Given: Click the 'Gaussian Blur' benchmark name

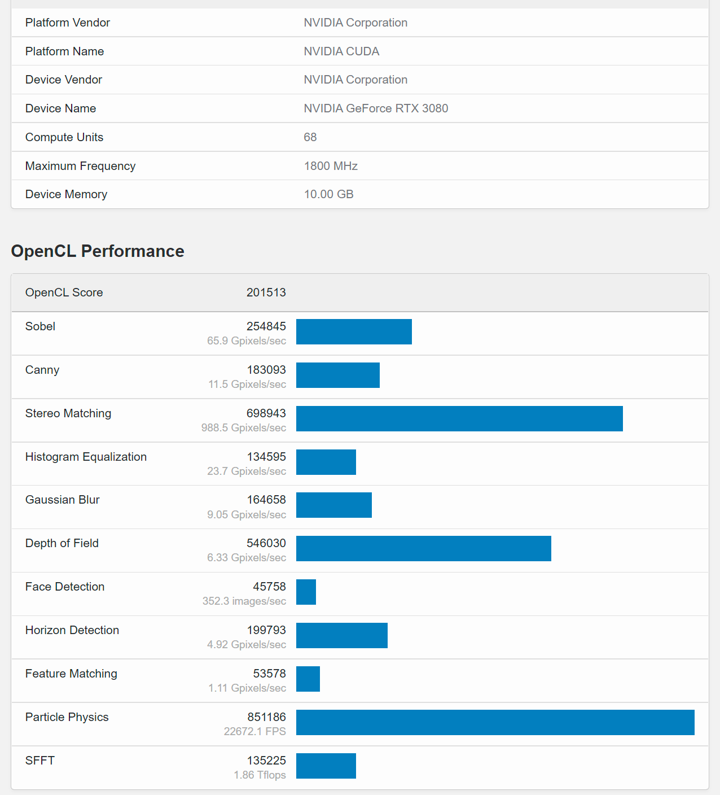Looking at the screenshot, I should [x=63, y=500].
